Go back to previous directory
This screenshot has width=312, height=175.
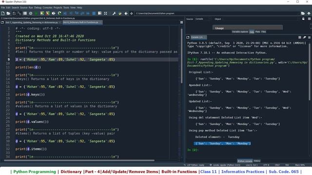point(126,13)
